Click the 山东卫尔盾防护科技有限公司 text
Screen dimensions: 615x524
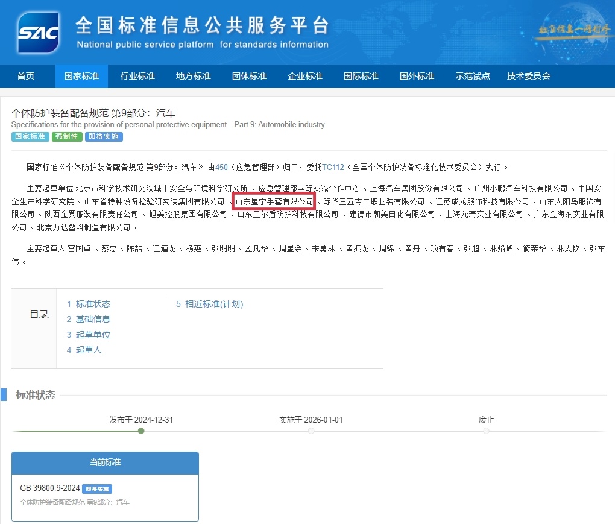pyautogui.click(x=288, y=215)
